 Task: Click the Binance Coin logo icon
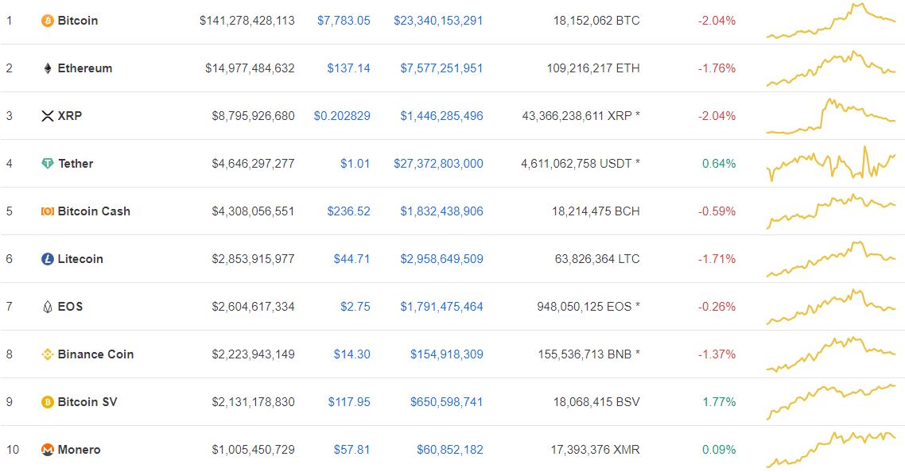pos(48,355)
